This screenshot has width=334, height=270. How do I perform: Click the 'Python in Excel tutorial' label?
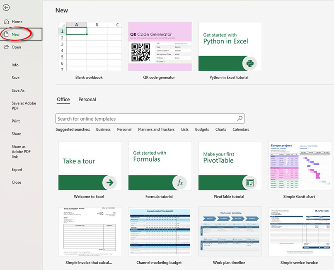tap(229, 78)
